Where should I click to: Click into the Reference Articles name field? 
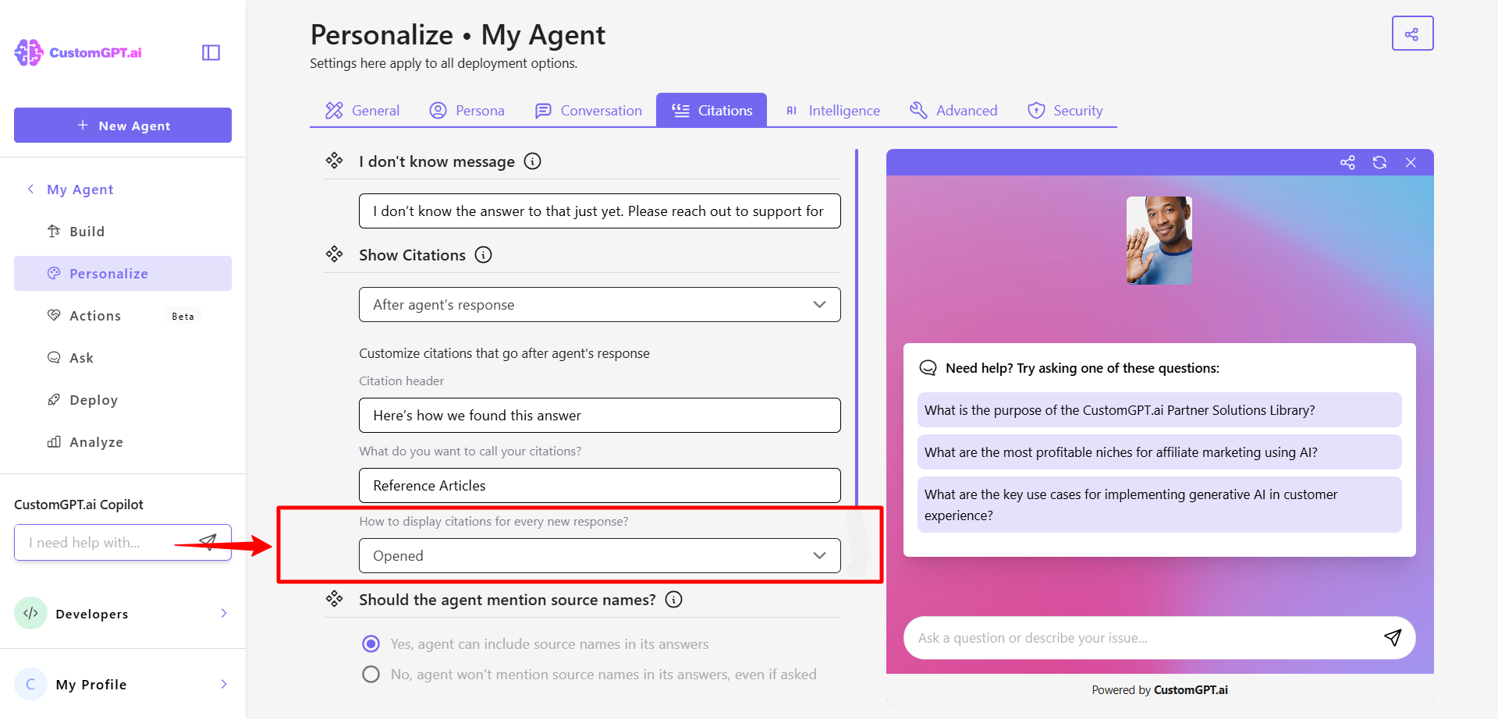tap(599, 485)
